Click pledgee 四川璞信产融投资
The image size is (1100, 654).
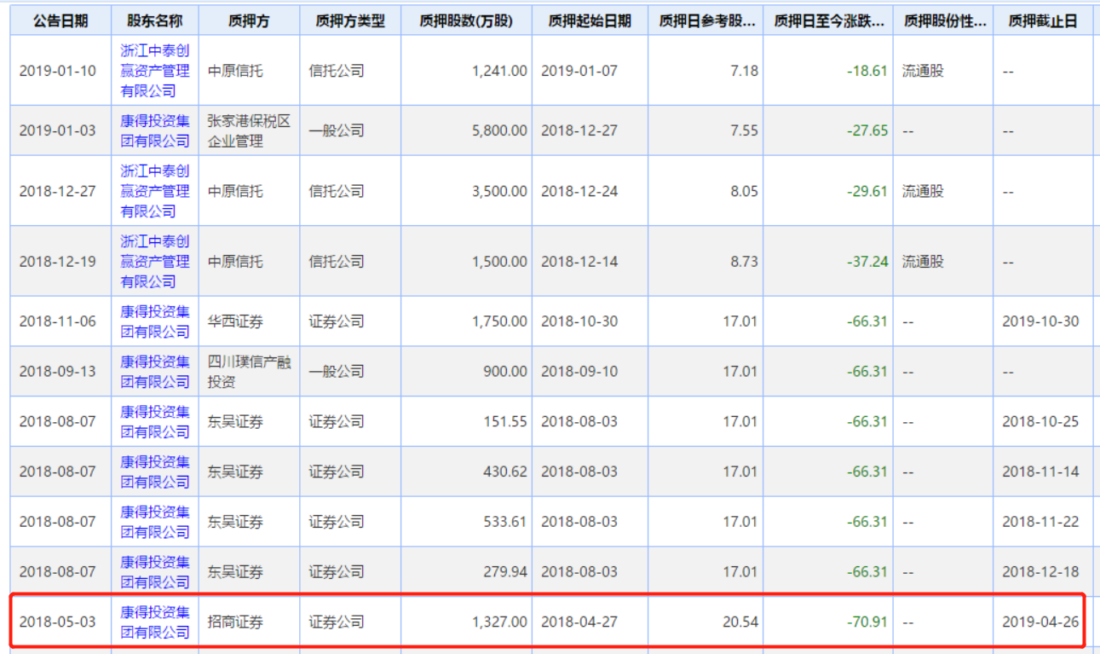pyautogui.click(x=249, y=372)
